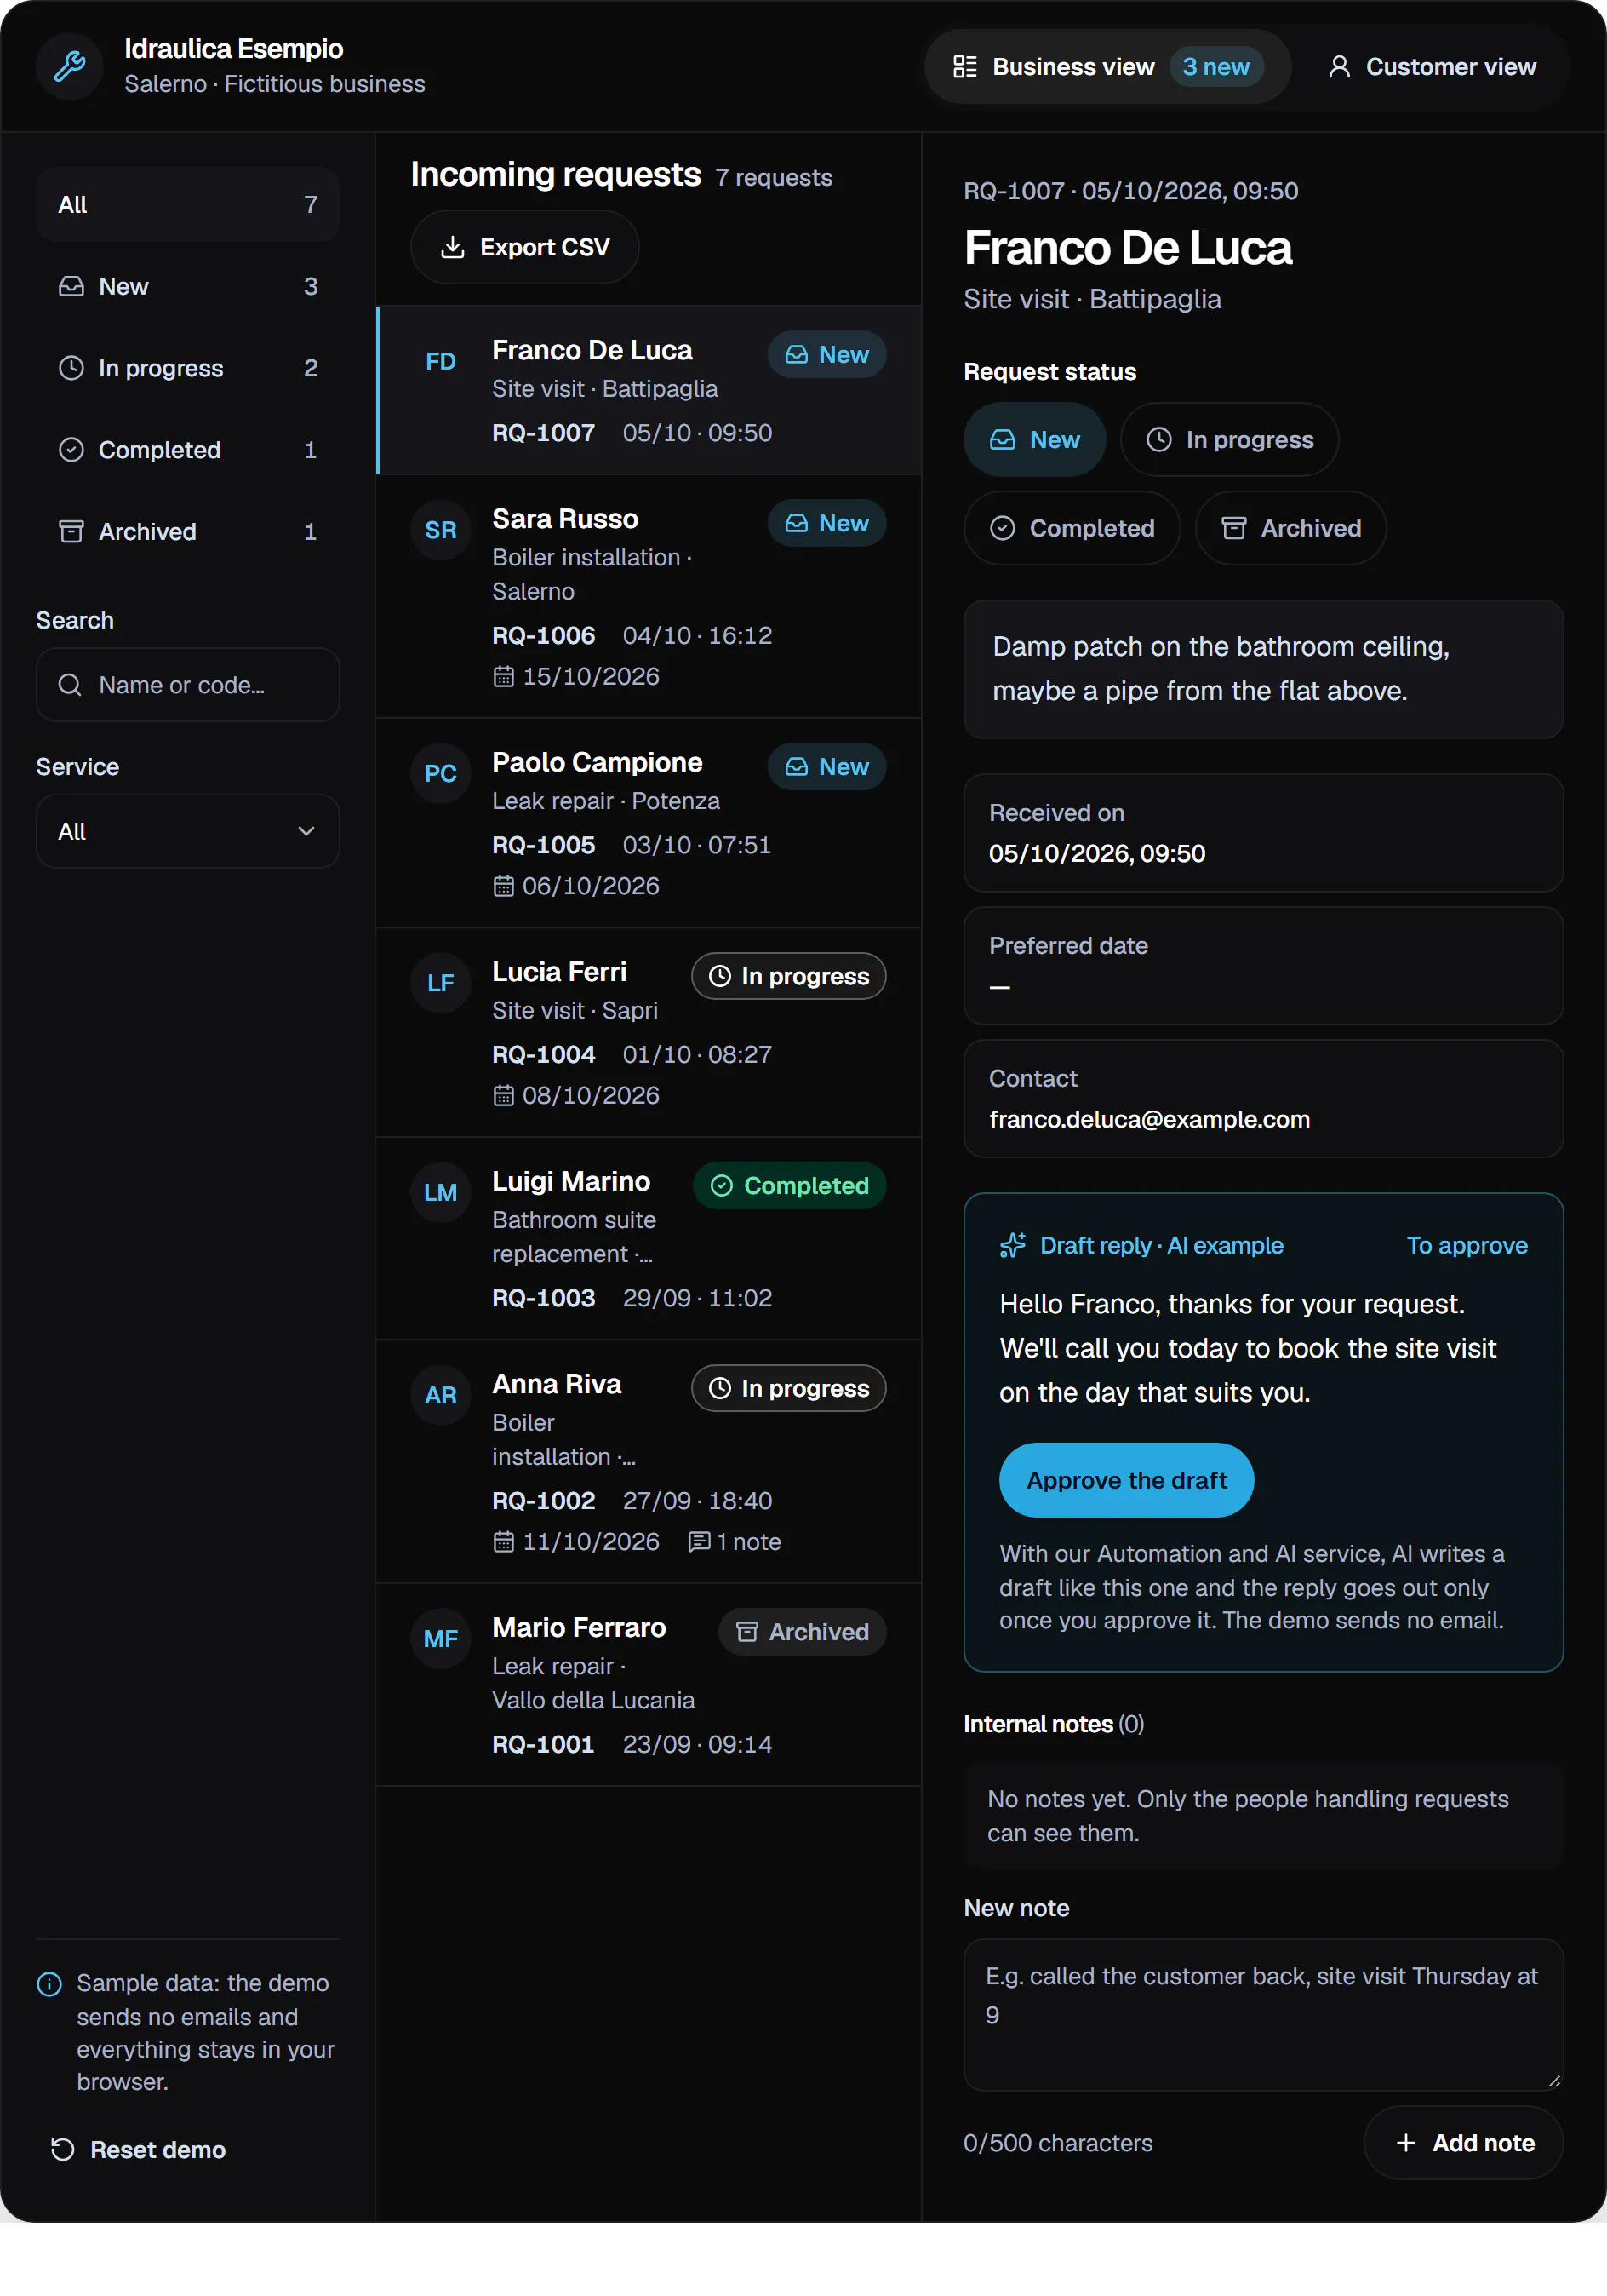Image resolution: width=1607 pixels, height=2296 pixels.
Task: Open the Service filter dropdown
Action: tap(188, 831)
